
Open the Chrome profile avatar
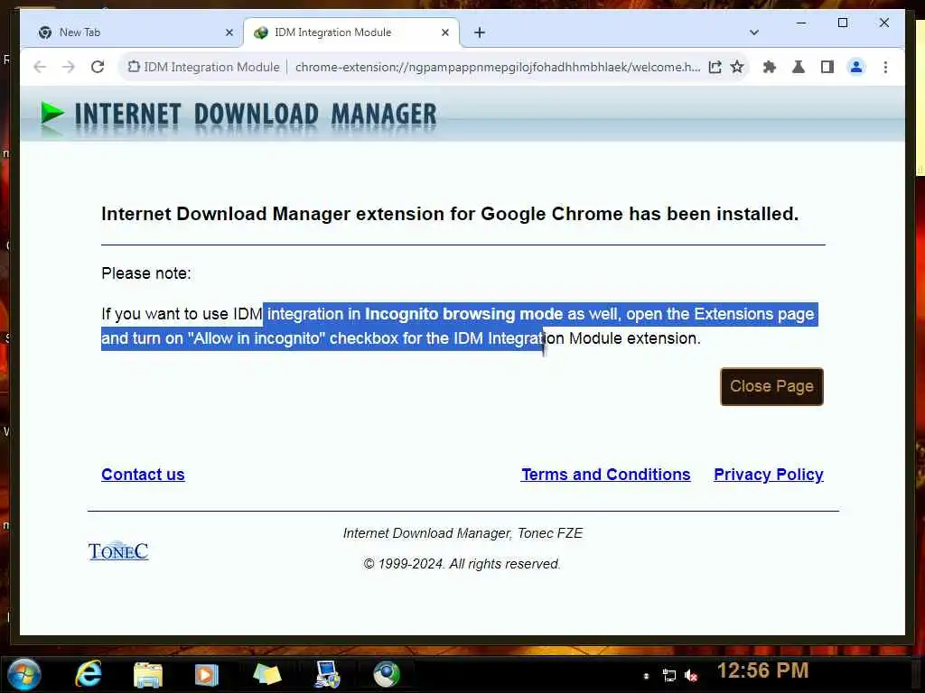coord(856,67)
